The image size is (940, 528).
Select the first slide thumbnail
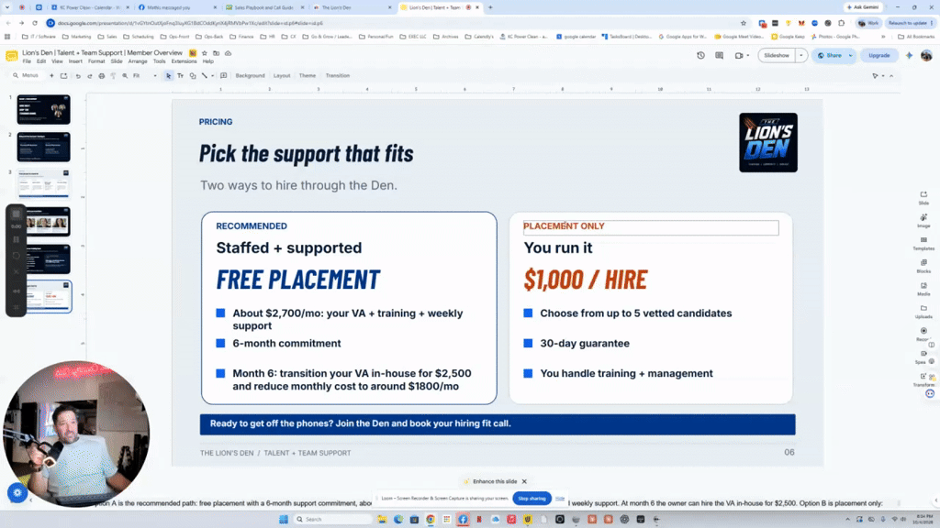pyautogui.click(x=44, y=110)
